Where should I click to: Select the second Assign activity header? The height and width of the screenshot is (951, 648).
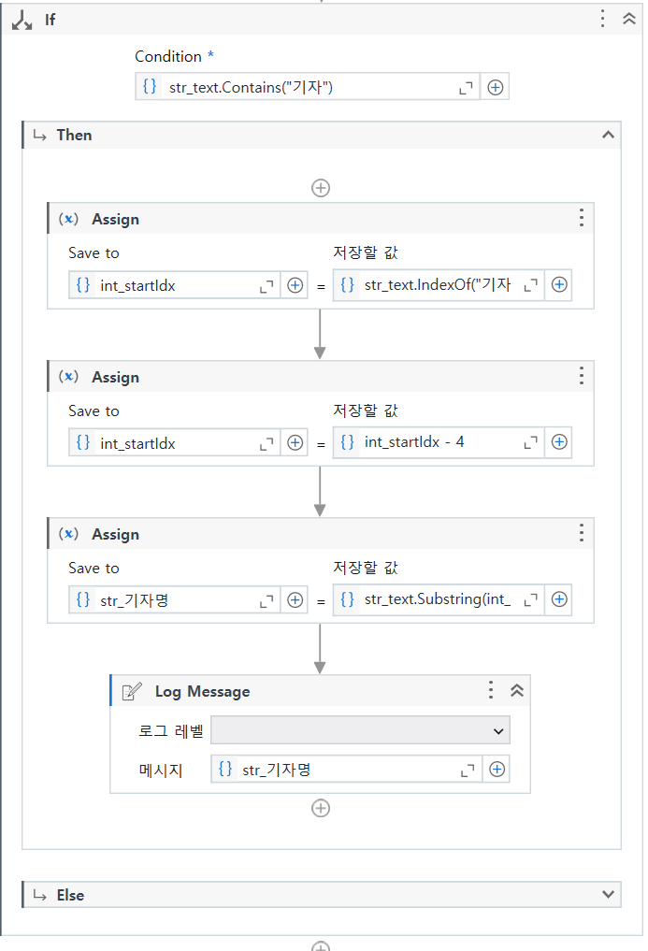coord(321,377)
